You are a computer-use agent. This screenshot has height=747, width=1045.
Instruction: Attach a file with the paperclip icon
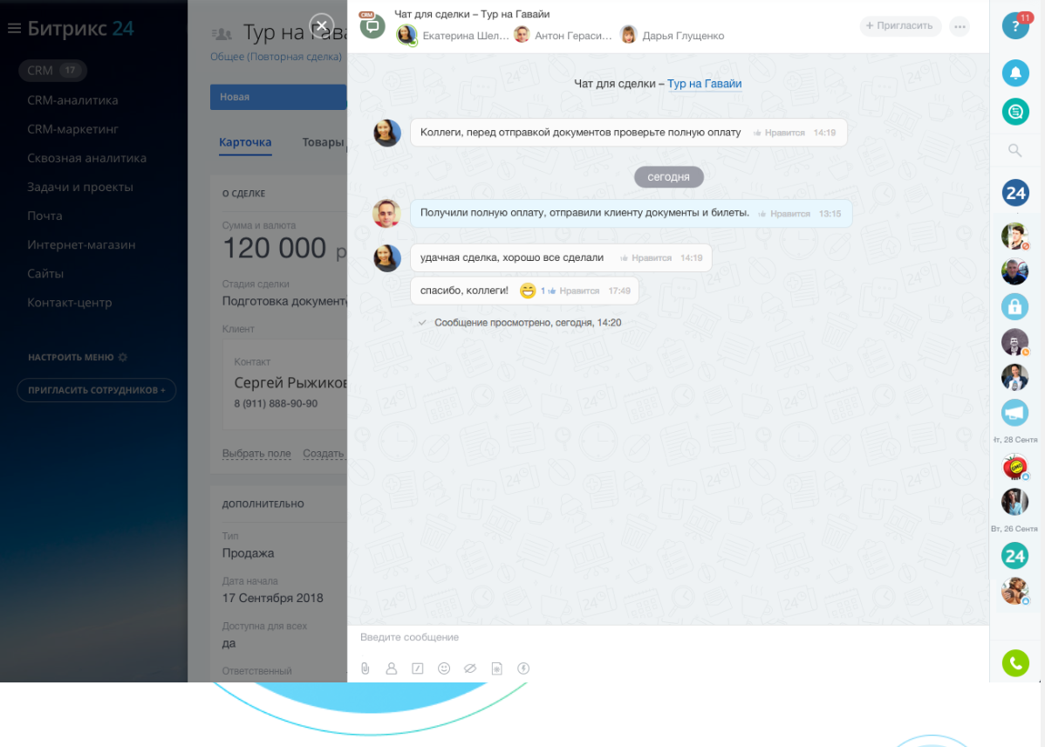[365, 668]
